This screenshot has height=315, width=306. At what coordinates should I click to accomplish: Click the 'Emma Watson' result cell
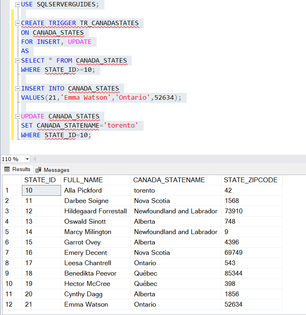coord(96,304)
